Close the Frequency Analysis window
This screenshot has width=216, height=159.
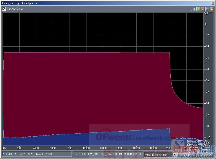(x=213, y=3)
